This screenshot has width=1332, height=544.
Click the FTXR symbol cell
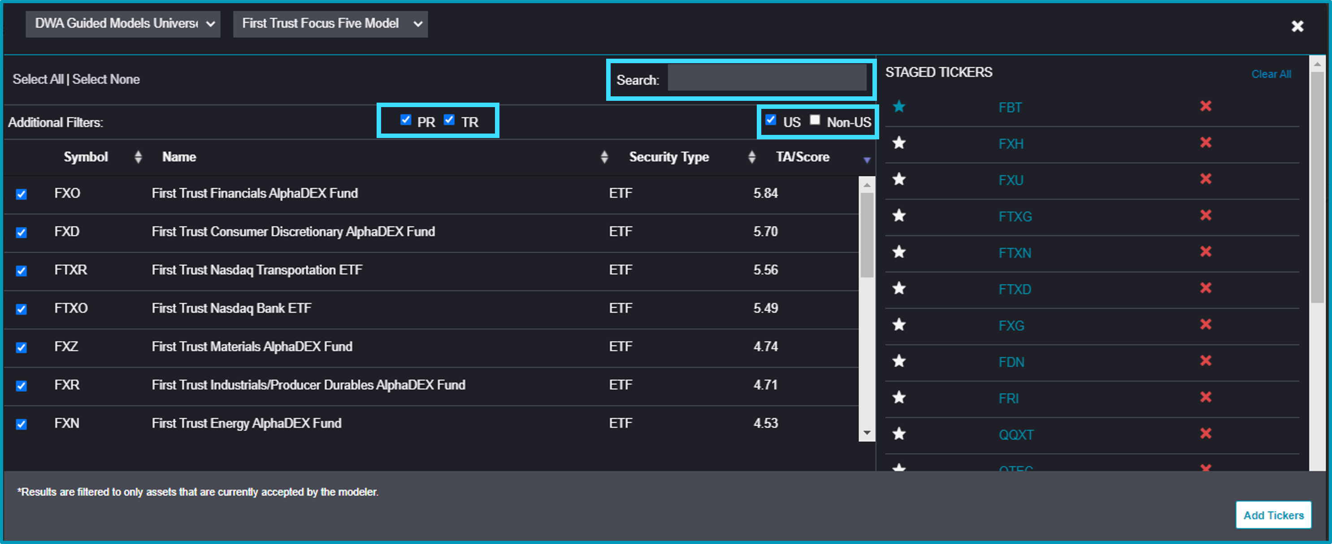coord(71,270)
